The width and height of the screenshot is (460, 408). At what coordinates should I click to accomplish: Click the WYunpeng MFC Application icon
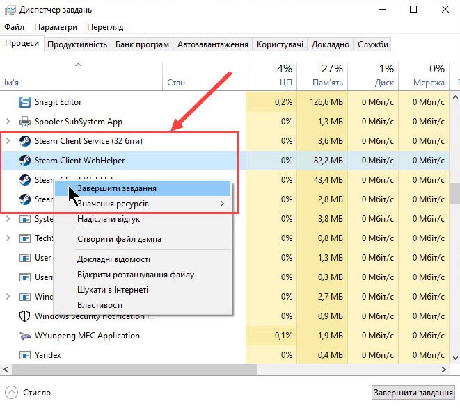pos(25,336)
